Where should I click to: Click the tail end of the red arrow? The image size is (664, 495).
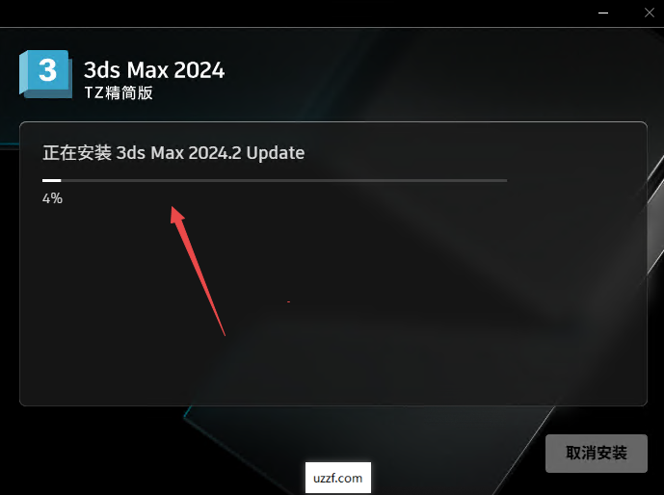point(225,334)
